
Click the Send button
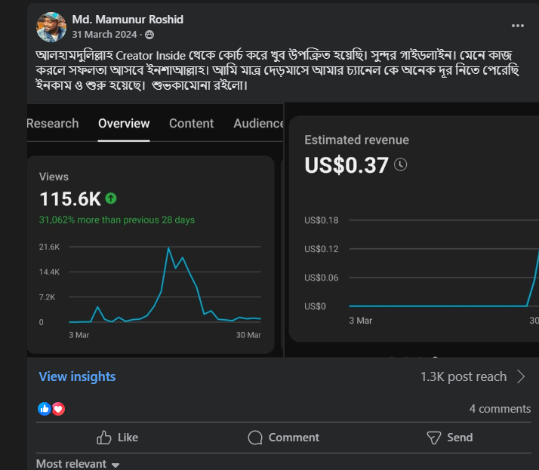pyautogui.click(x=449, y=438)
